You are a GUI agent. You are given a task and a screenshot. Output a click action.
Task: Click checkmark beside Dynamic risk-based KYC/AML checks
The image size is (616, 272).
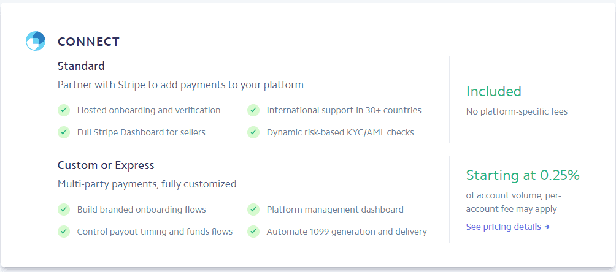pos(253,132)
